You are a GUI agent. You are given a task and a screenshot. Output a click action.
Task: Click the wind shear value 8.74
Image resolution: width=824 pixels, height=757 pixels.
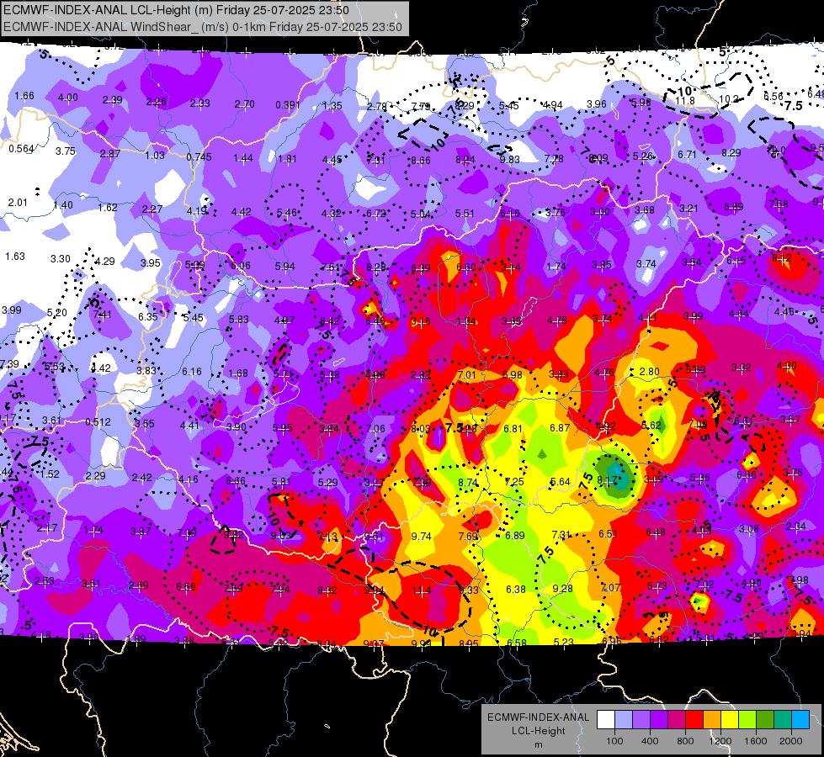468,483
